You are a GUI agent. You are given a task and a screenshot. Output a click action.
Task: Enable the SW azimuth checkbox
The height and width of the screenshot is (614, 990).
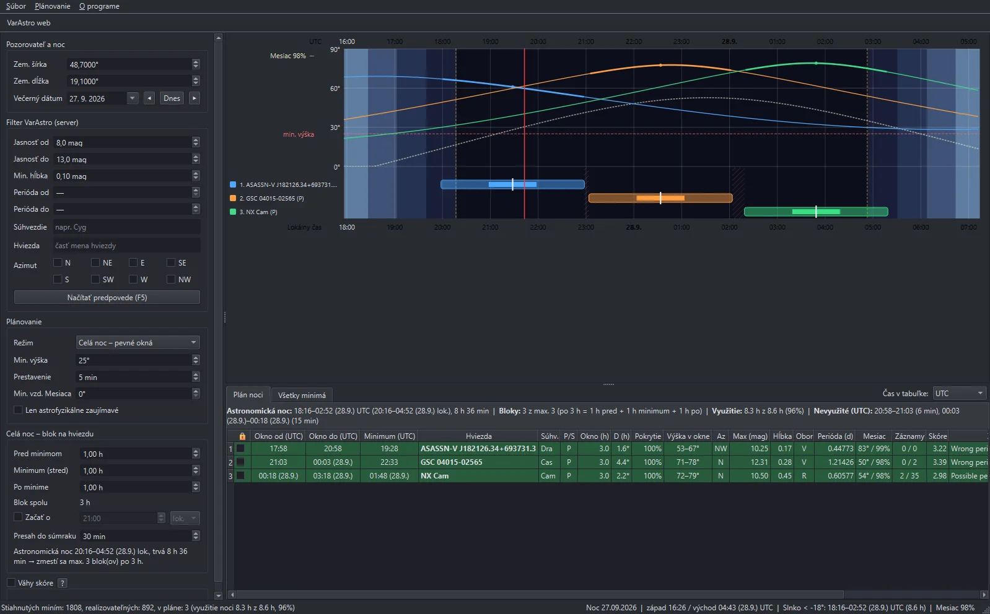point(95,279)
